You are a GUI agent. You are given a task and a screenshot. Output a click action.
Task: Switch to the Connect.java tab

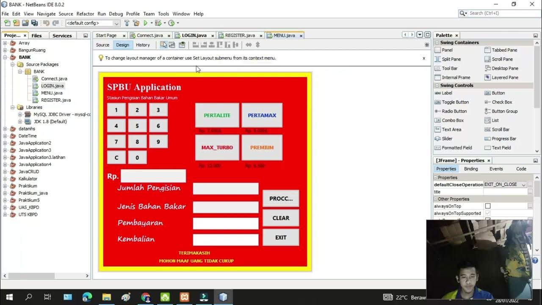coord(149,35)
